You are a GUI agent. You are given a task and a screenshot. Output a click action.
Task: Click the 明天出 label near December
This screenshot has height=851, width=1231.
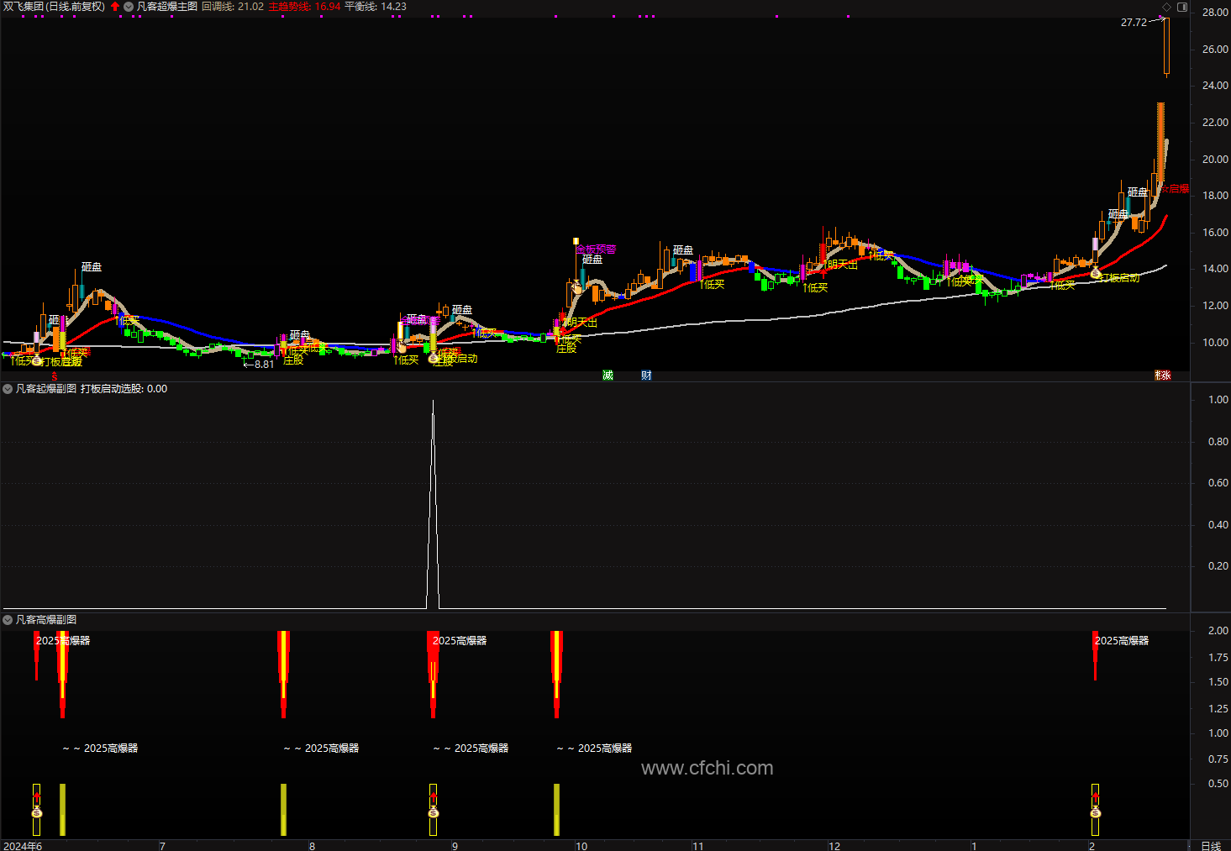[x=842, y=265]
